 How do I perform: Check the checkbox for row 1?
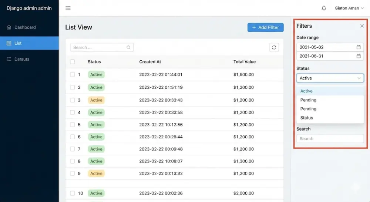[x=73, y=75]
